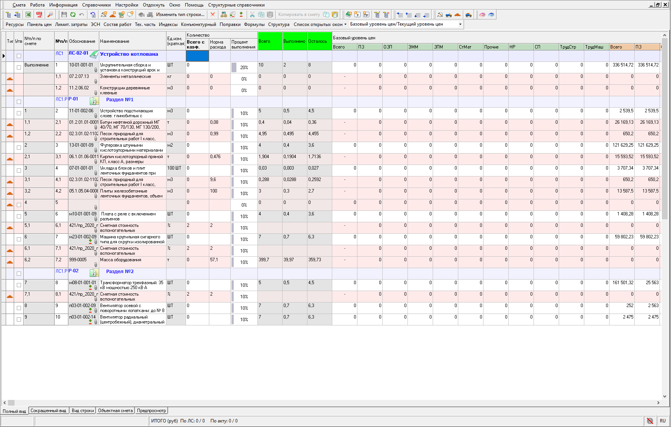Open the Смета menu
Screen dimensions: 671x427
[19, 5]
